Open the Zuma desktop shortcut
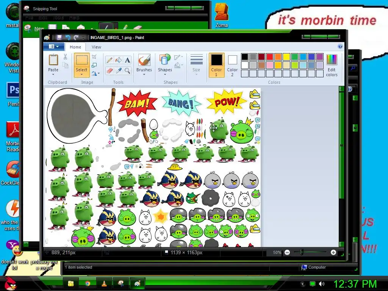The height and width of the screenshot is (291, 388). click(x=221, y=15)
